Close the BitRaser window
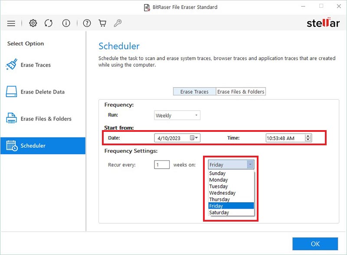The image size is (347, 255). pyautogui.click(x=339, y=6)
